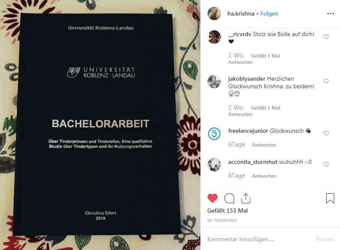Like freelancejunior's comment heart
Viewport: 340px width, 250px height.
[x=326, y=133]
